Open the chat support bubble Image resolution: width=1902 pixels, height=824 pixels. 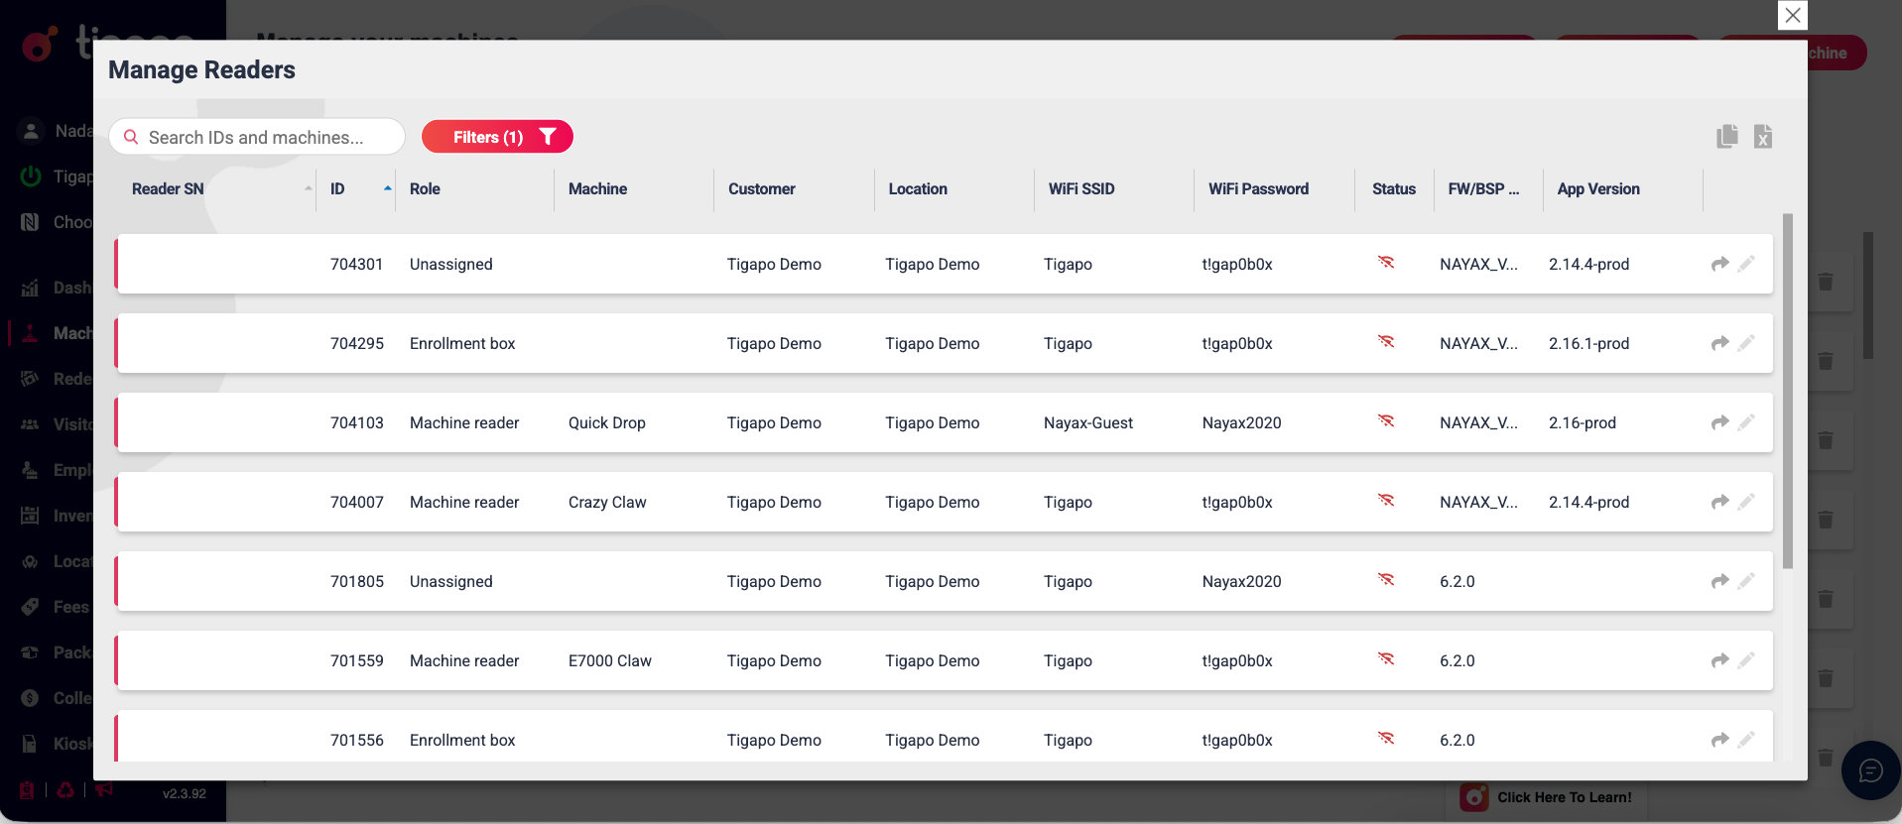coord(1870,770)
